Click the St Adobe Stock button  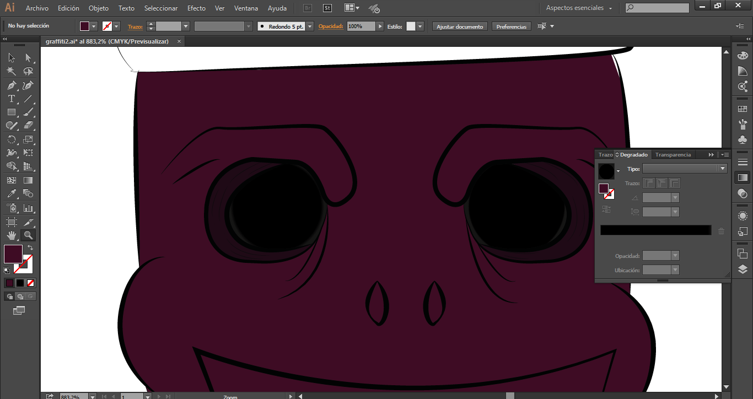(x=327, y=8)
